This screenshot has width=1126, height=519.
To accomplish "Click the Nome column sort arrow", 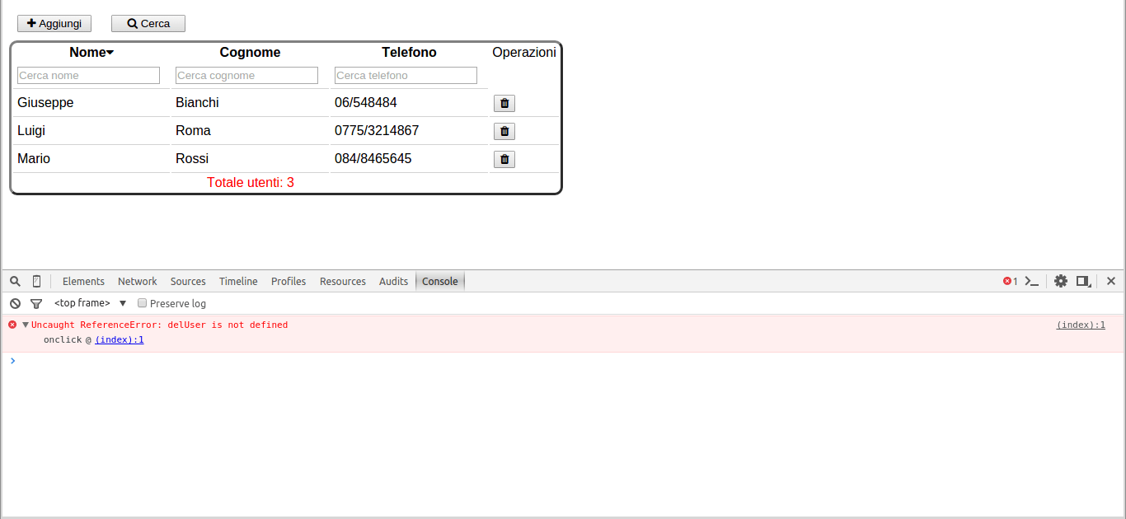I will pos(110,51).
